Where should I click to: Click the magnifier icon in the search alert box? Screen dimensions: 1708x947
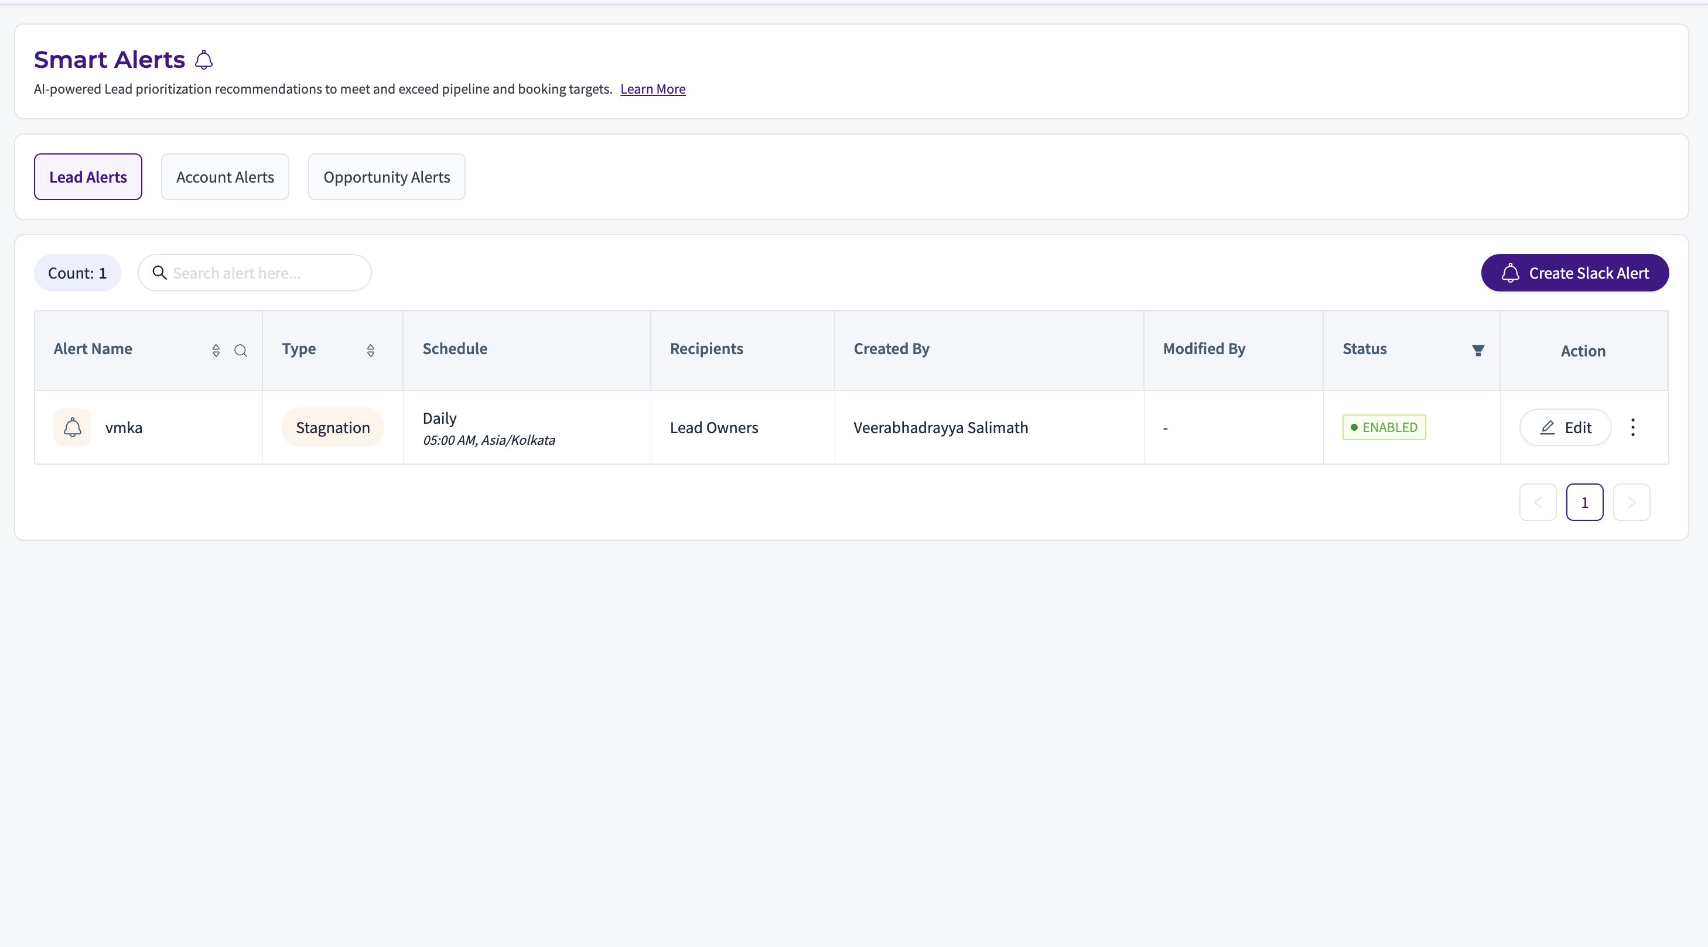(159, 272)
